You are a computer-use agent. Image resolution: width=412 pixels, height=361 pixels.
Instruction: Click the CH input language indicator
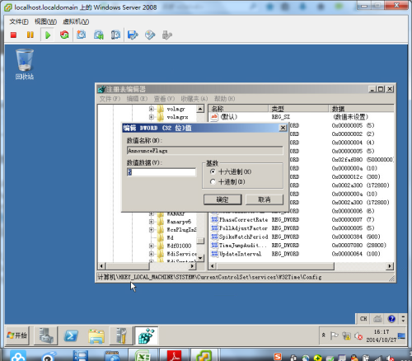tap(363, 319)
